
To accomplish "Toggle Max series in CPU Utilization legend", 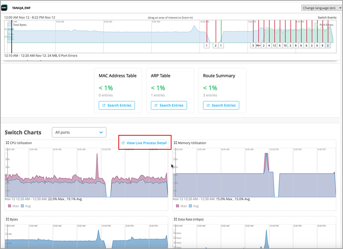I will [9, 206].
